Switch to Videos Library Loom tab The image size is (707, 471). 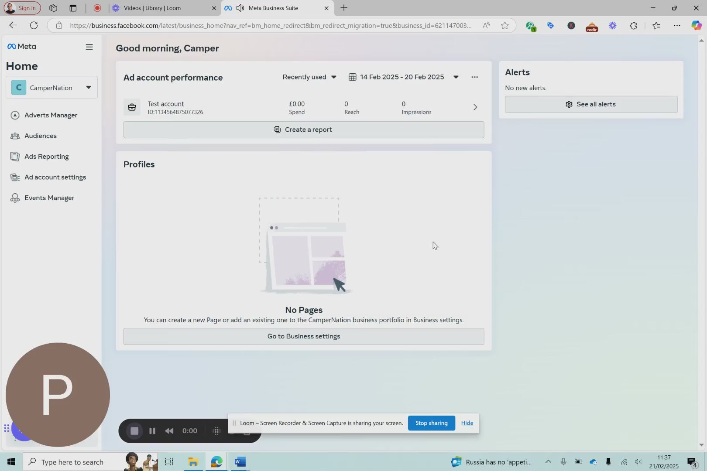tap(152, 8)
